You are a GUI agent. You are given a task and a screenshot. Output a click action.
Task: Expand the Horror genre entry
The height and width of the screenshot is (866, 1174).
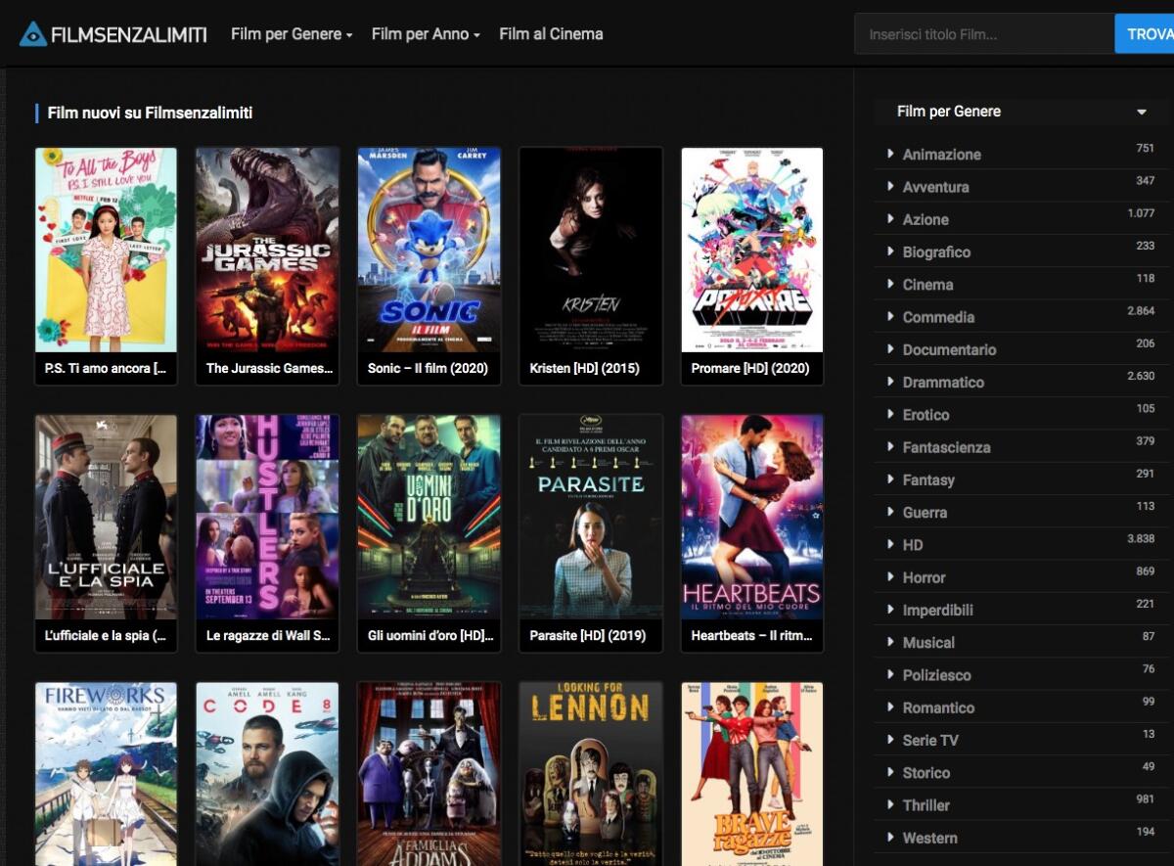(x=889, y=577)
